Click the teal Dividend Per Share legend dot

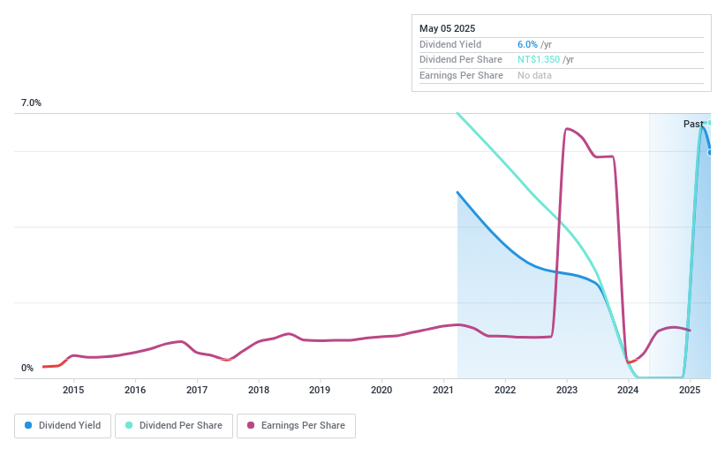click(129, 425)
